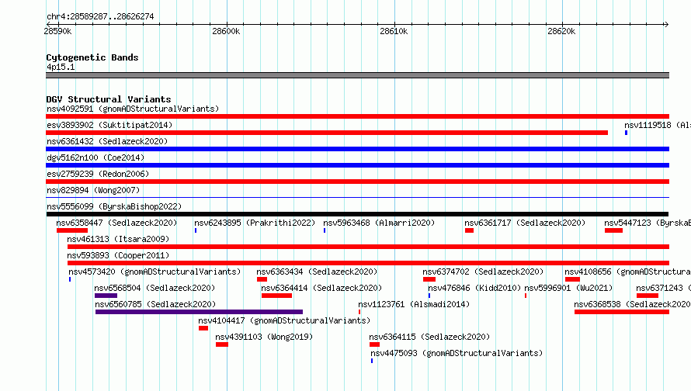Click the 28610k ruler tick label
Viewport: 691px width, 391px height.
(x=394, y=31)
